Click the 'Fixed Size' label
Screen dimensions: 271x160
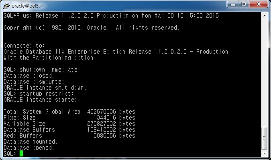(x=20, y=118)
